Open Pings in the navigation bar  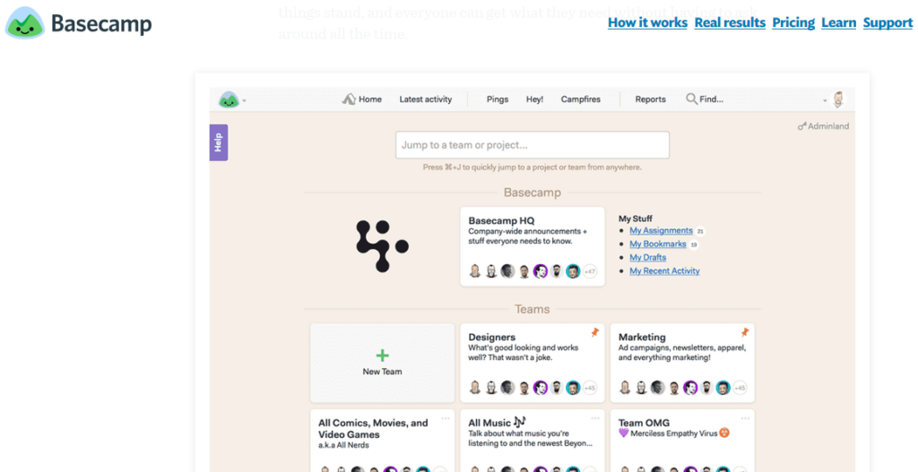coord(498,99)
